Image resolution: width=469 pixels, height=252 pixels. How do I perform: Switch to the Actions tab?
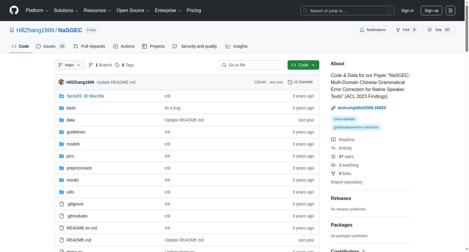coord(124,46)
